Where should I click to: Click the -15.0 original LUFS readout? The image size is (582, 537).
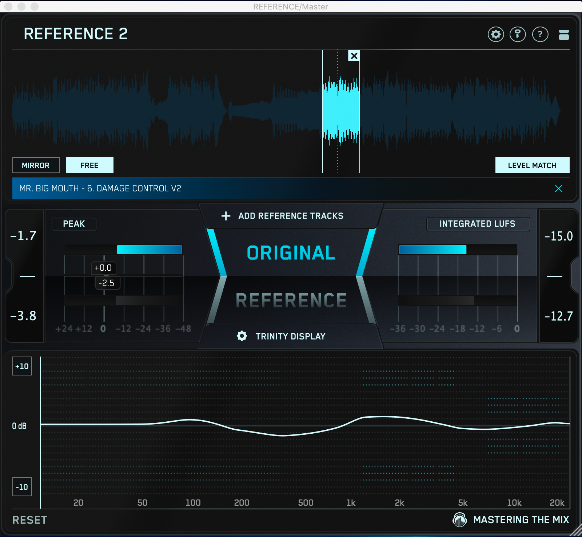pos(558,236)
